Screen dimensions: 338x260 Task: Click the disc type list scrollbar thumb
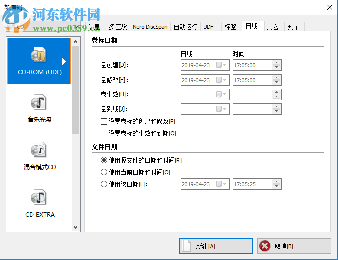75,90
